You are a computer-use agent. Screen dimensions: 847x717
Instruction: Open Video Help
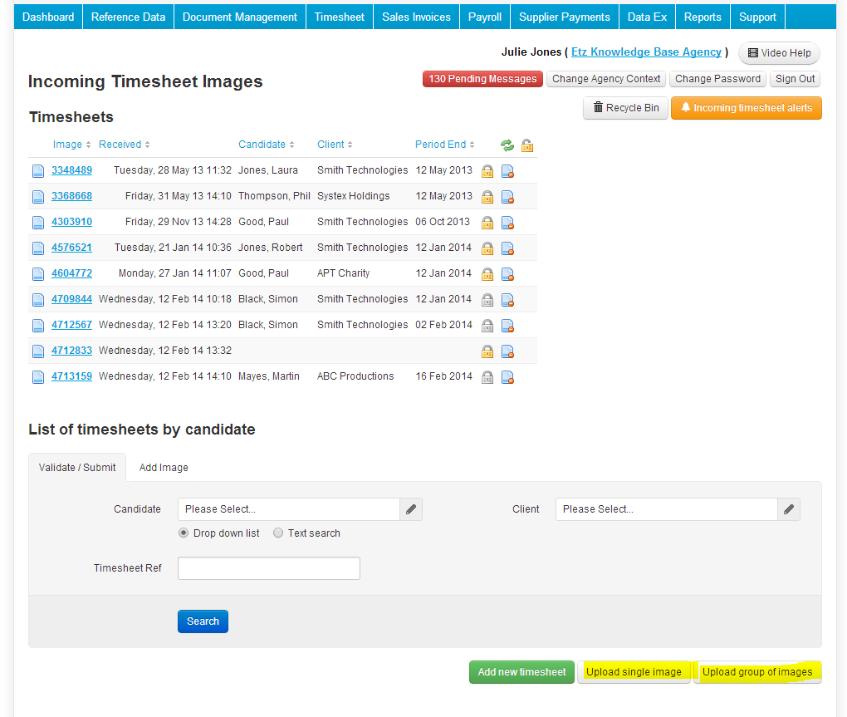[779, 53]
